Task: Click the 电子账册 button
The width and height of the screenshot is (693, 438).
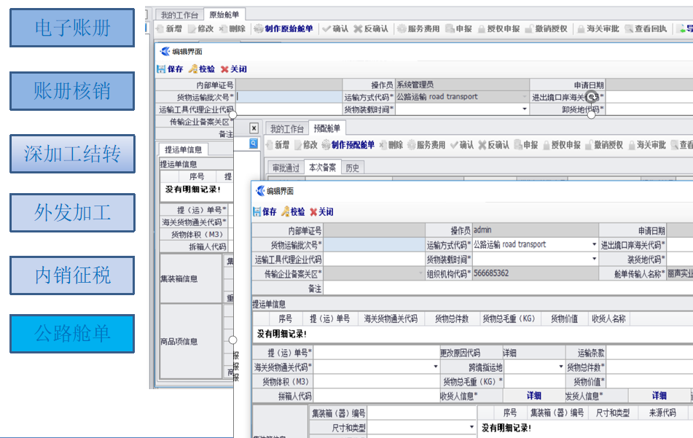Action: click(x=72, y=28)
